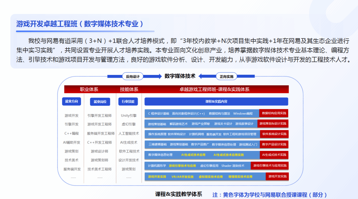Click the left-pointing blue arrow beside 正向实施
Image resolution: width=358 pixels, height=199 pixels.
(x=207, y=76)
